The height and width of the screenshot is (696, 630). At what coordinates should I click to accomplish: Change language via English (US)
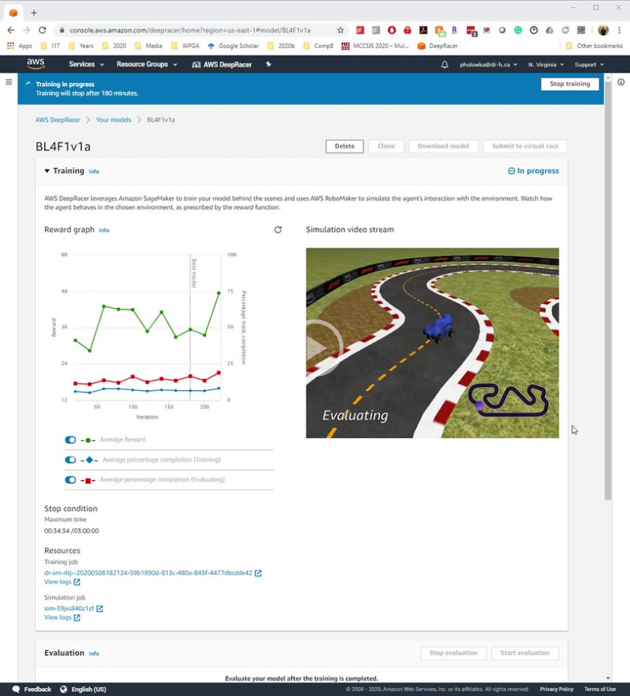pos(83,689)
